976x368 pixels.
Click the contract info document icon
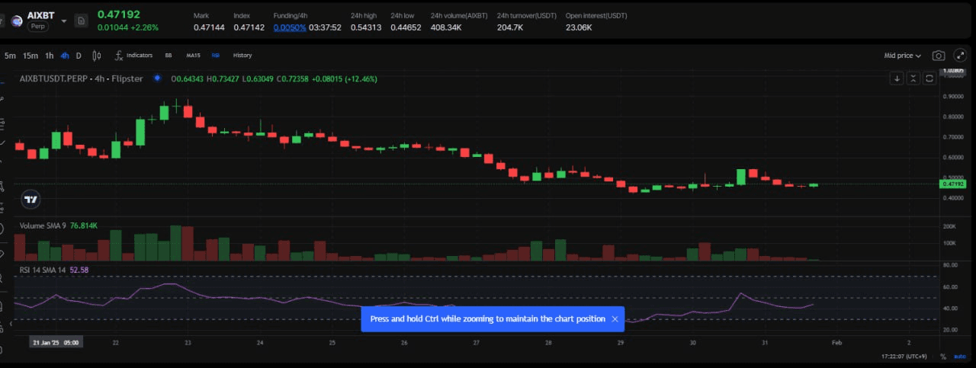pos(81,21)
